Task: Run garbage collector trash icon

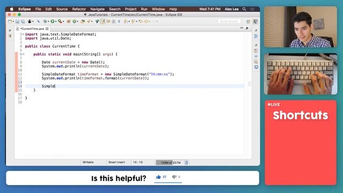Action: [187, 162]
